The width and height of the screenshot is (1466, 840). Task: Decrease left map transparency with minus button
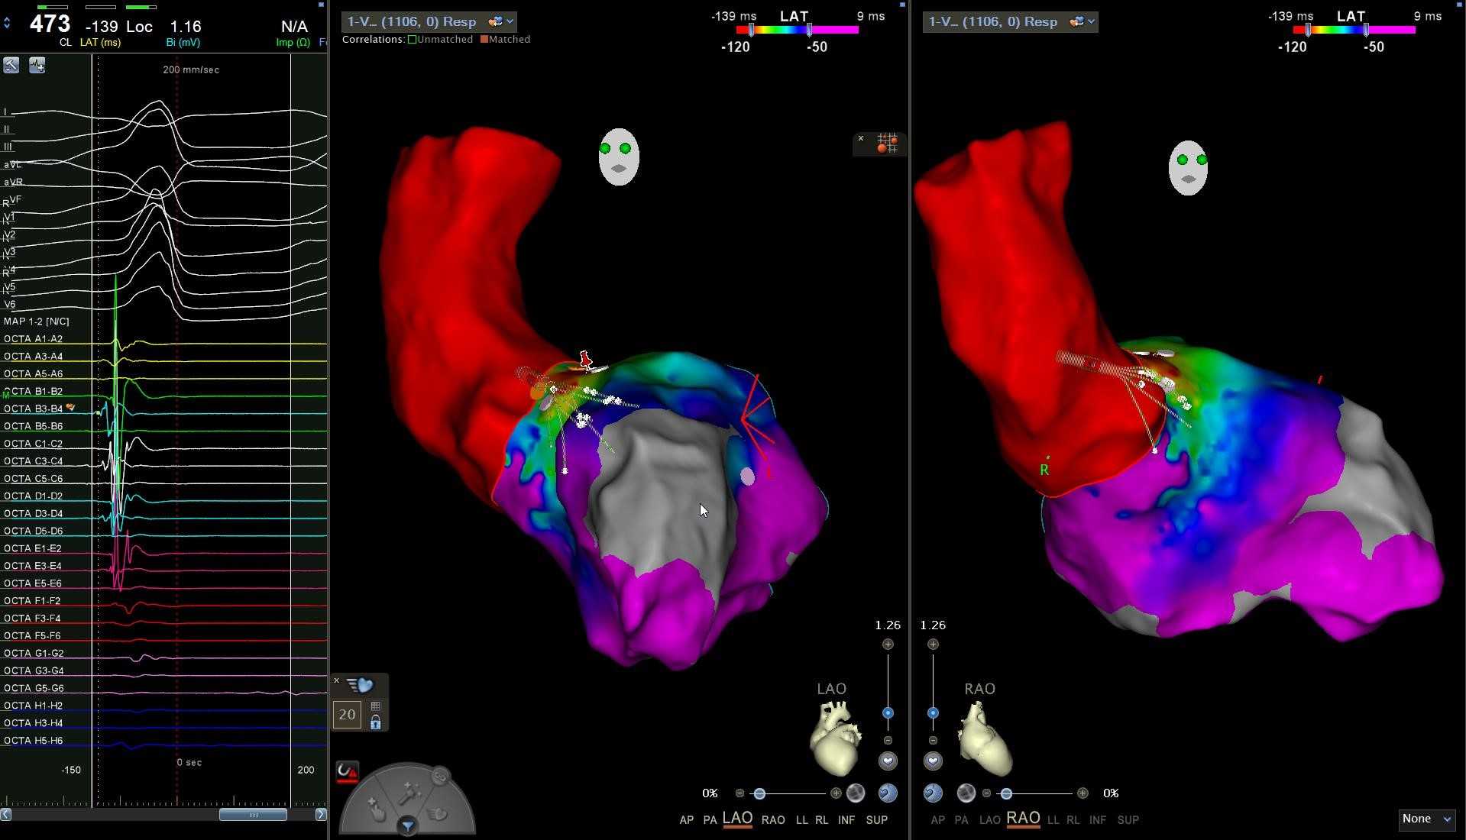pyautogui.click(x=739, y=793)
